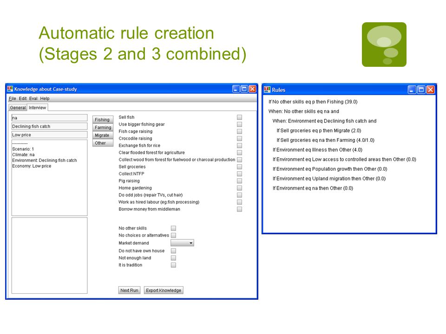The width and height of the screenshot is (446, 334).
Task: Enable the Fish cage raising option
Action: click(240, 131)
